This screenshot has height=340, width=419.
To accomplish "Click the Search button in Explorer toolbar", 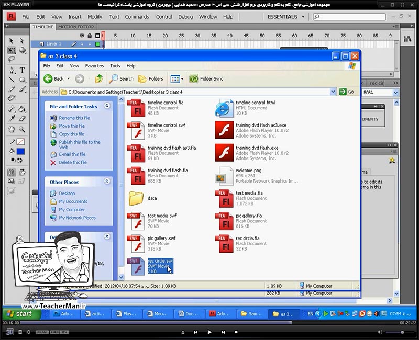I will pyautogui.click(x=122, y=79).
